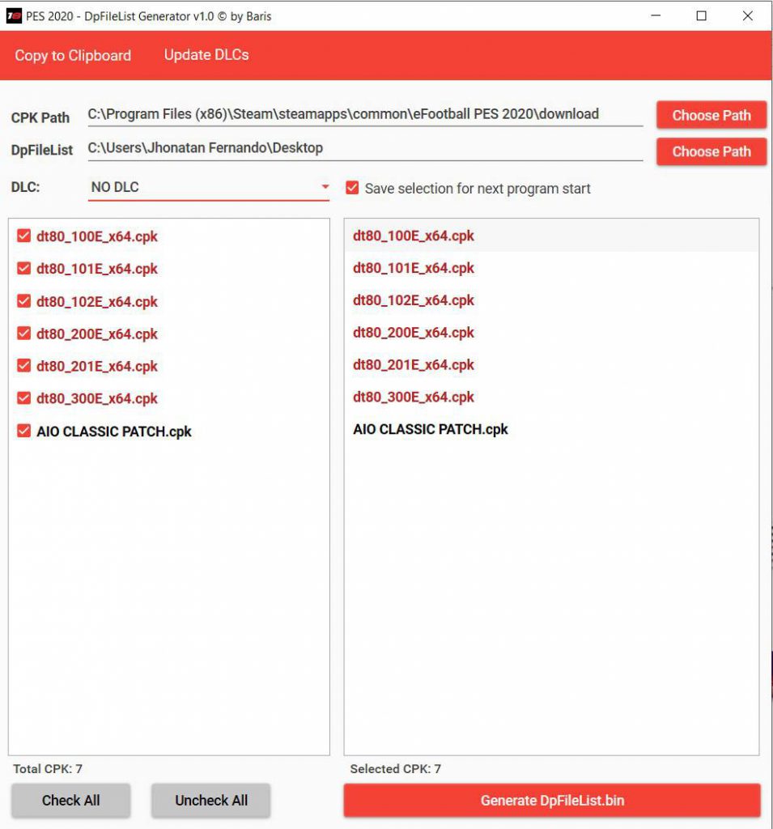Uncheck dt80_300E_x64.cpk checkbox
This screenshot has height=829, width=773.
coord(23,398)
